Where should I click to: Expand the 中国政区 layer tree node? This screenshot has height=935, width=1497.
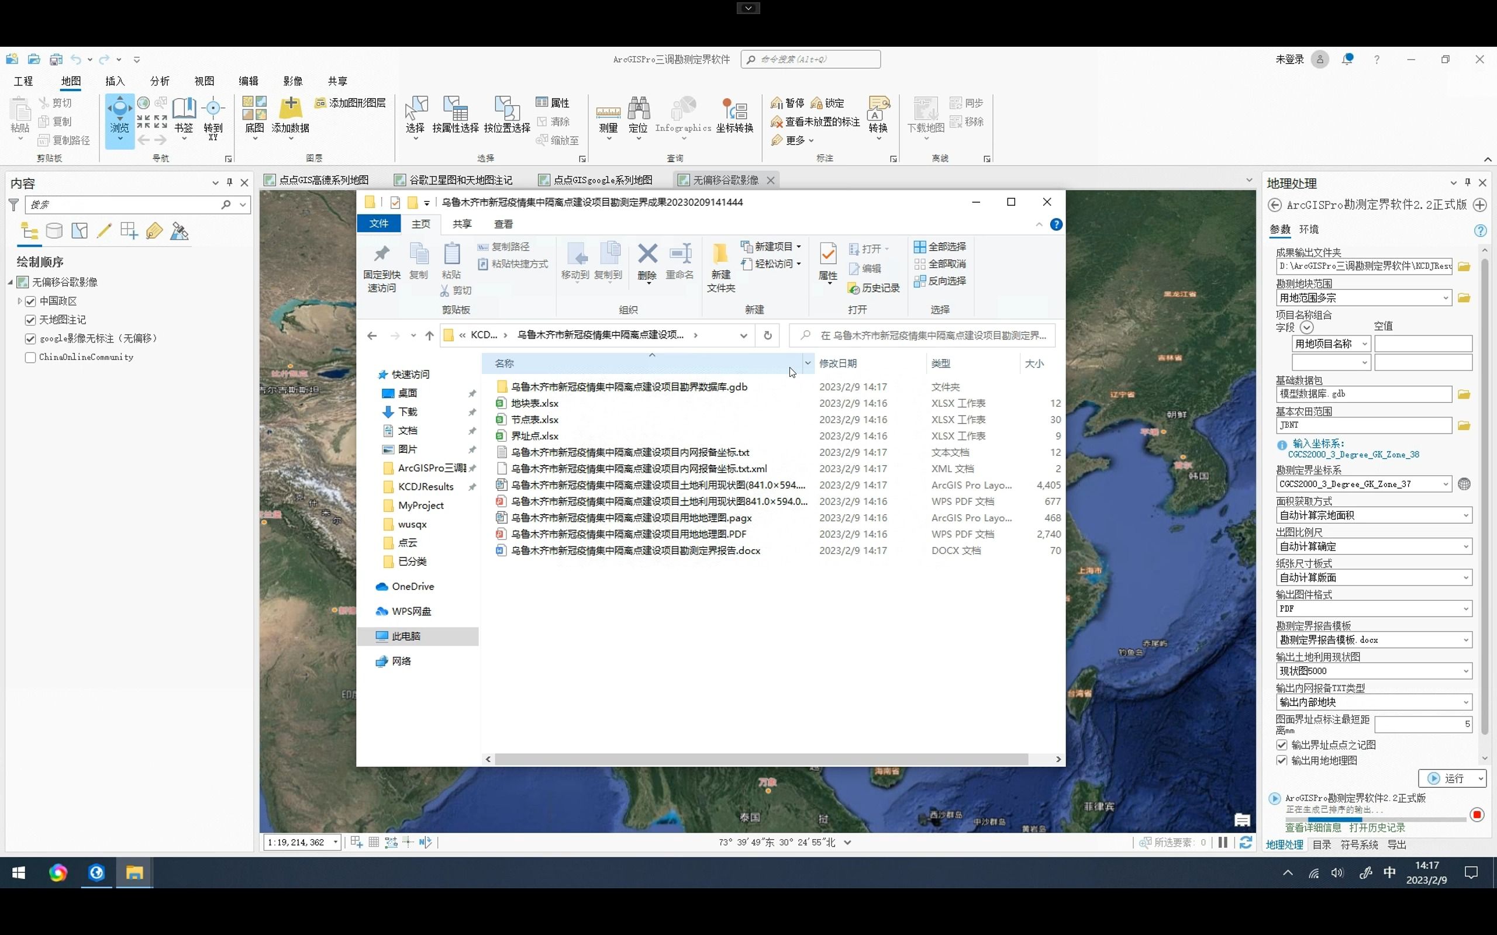[x=19, y=301]
